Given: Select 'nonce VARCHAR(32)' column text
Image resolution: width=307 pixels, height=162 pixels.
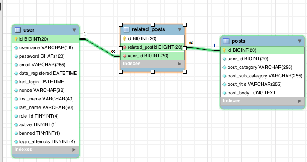Looking at the screenshot, I should pyautogui.click(x=42, y=90).
